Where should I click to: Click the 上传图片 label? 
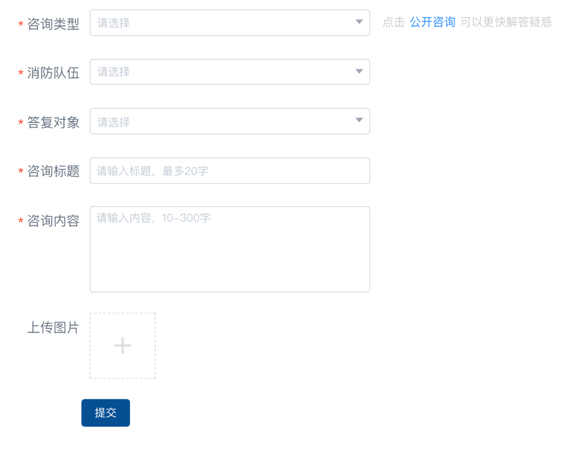point(53,327)
